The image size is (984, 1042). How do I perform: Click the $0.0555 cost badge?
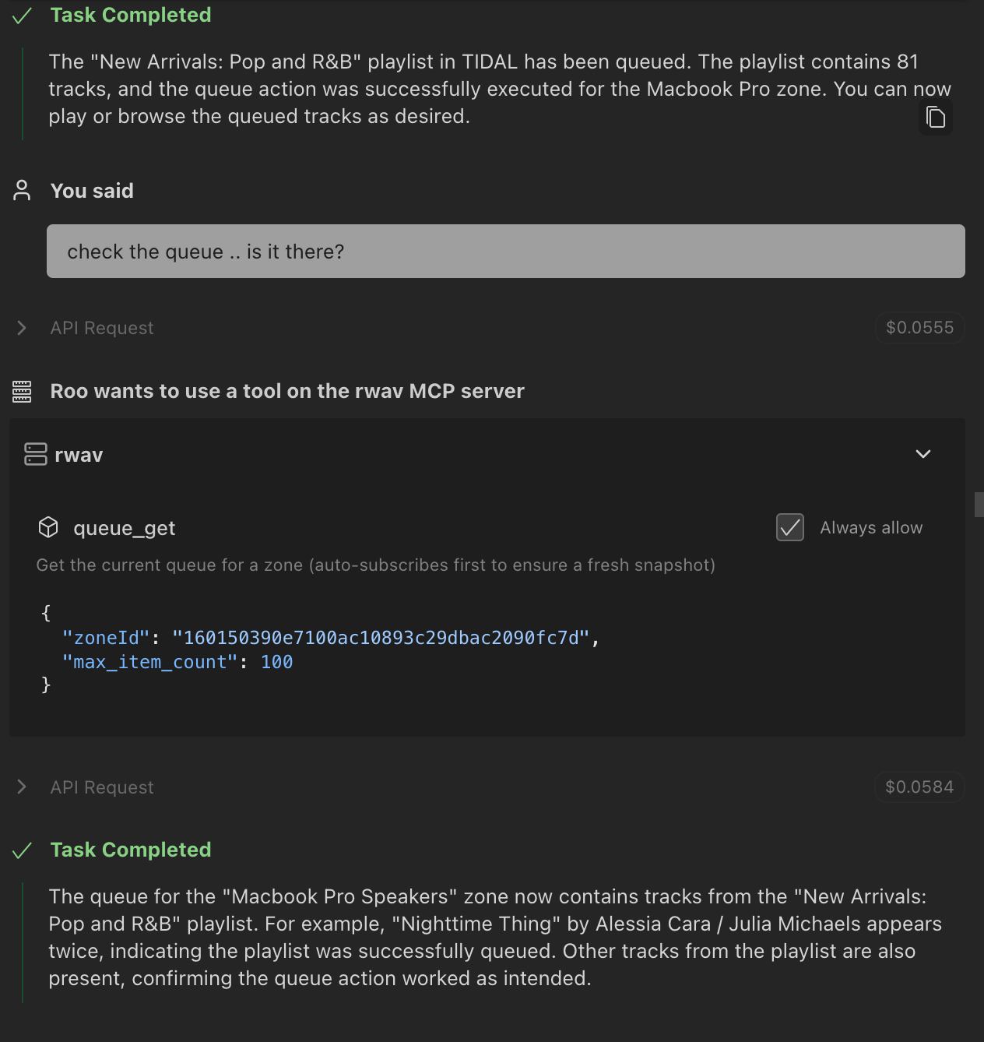pyautogui.click(x=919, y=328)
